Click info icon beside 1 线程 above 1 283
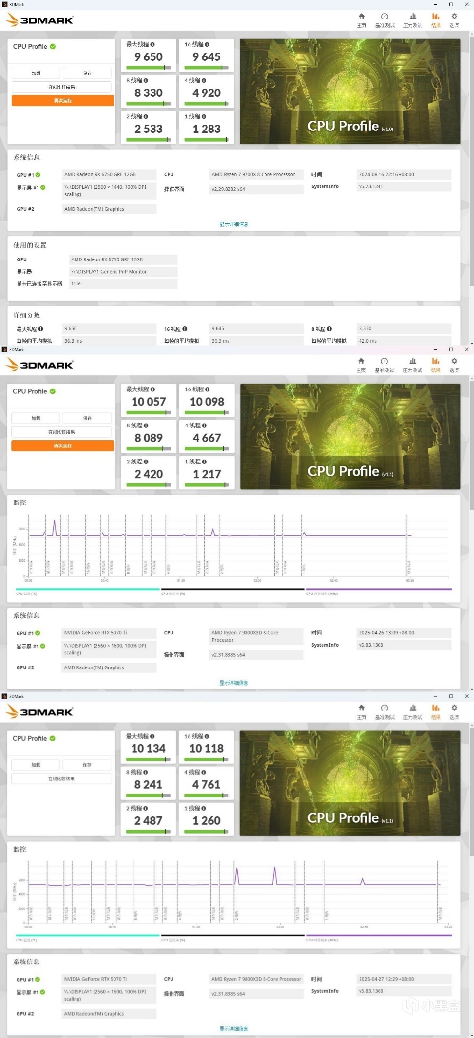Screen dimensions: 474x1038 coord(204,116)
